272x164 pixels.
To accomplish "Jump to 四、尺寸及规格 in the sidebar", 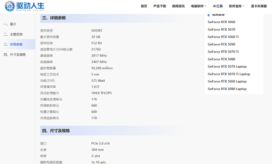I will (15, 55).
